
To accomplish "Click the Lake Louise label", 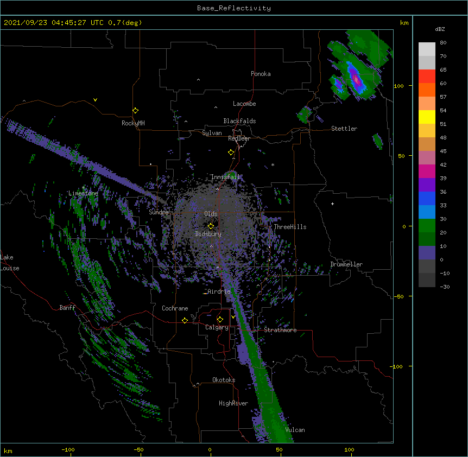I will [x=10, y=263].
